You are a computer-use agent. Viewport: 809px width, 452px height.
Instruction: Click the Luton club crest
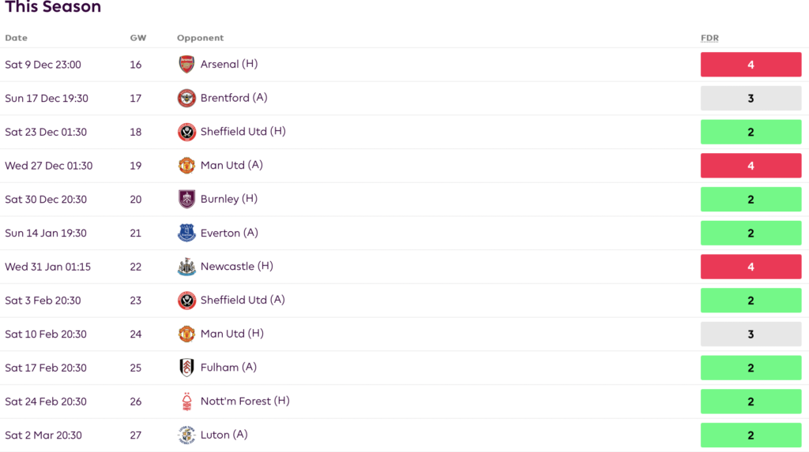186,435
